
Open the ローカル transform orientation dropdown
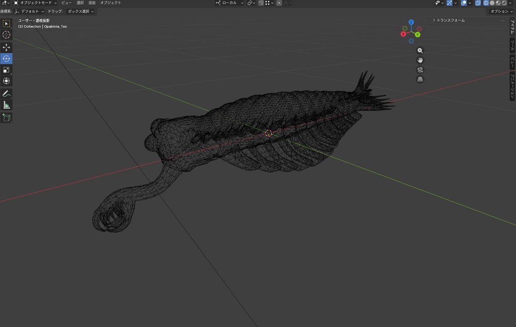(229, 3)
